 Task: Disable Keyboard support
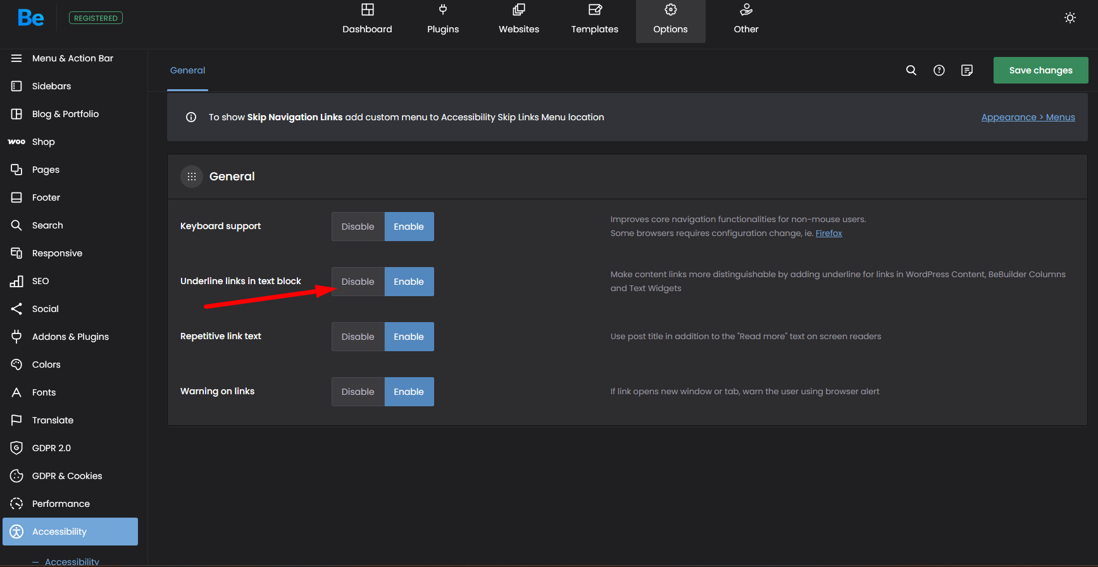[x=358, y=227]
